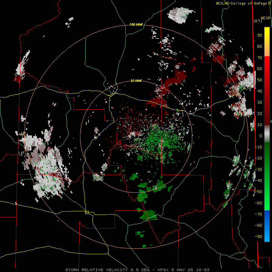Click the positive "70" velocity scale label
The width and height of the screenshot is (272, 272).
tap(260, 58)
